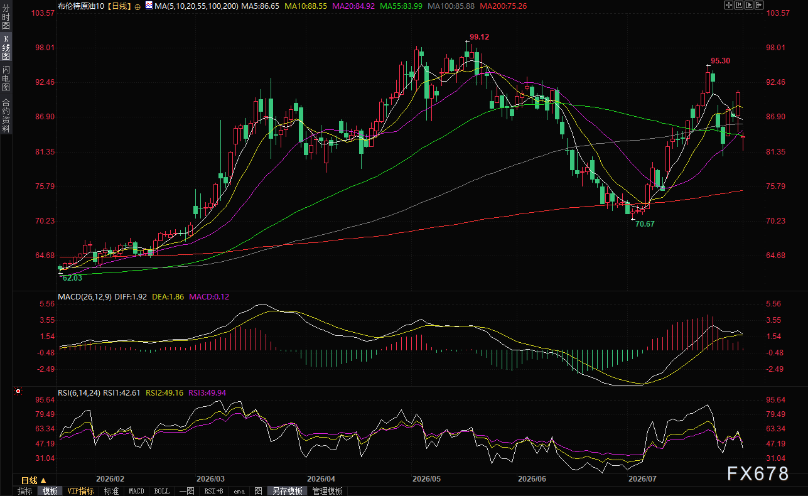Open MA(5,10,20,55,100,200) parameter settings

click(x=195, y=6)
